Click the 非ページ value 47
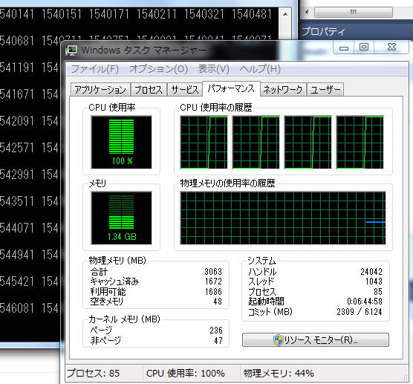413x384 pixels. click(218, 340)
